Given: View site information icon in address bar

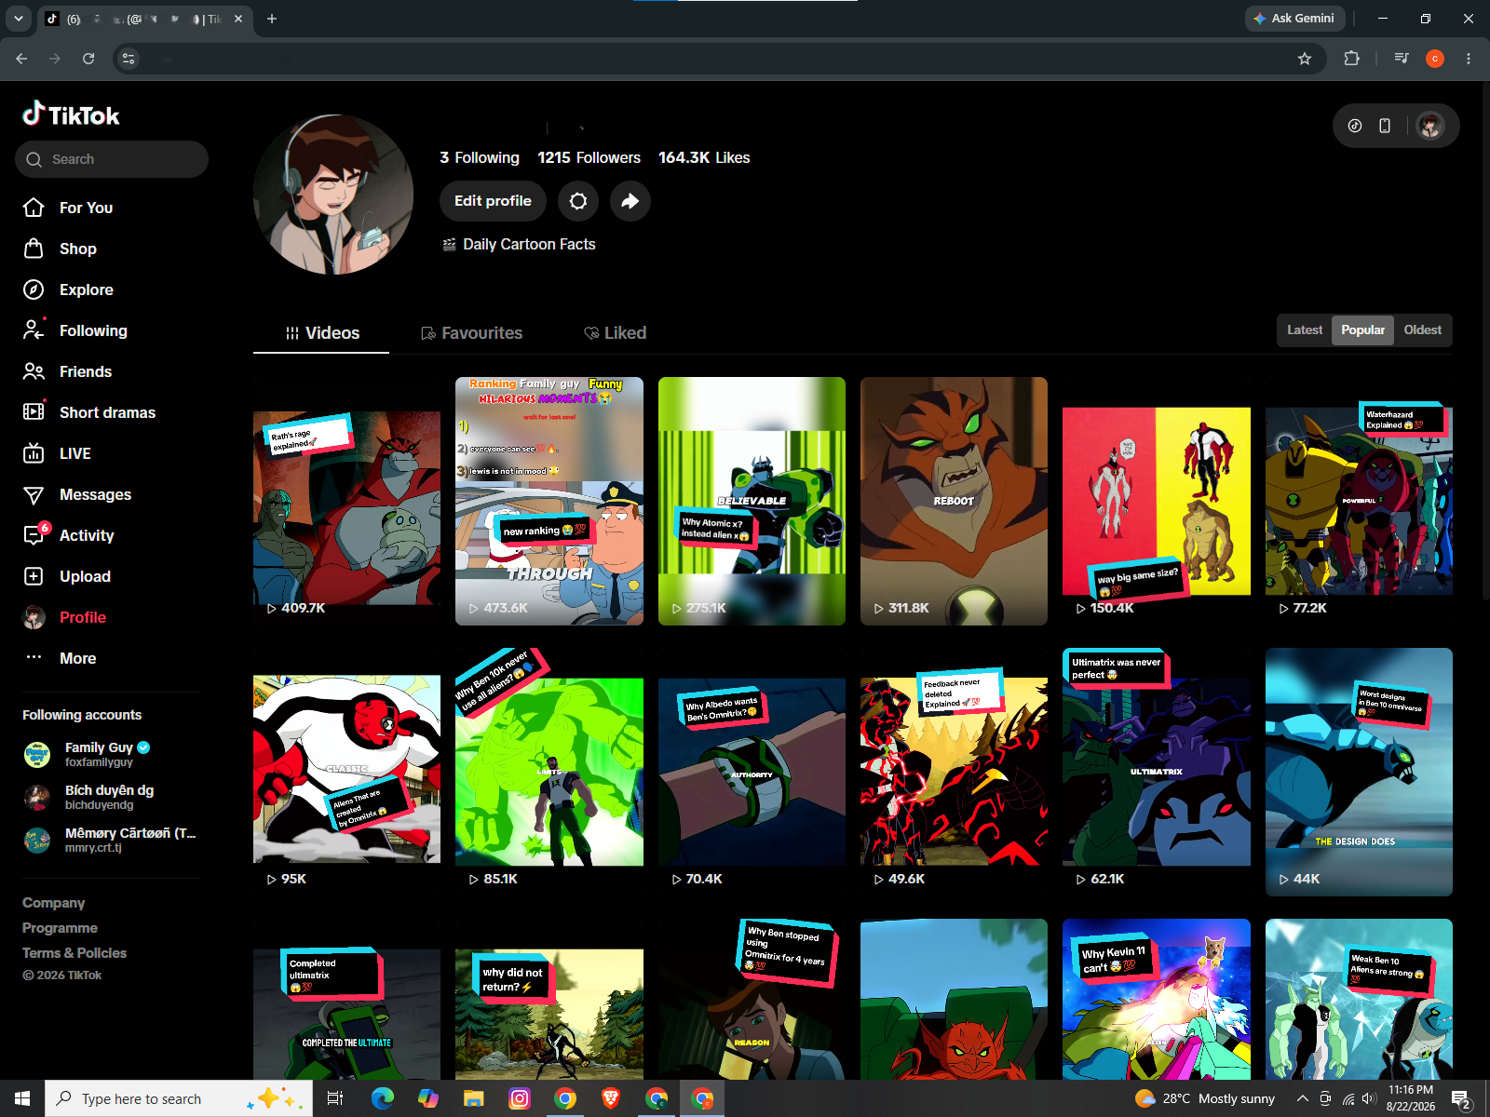Looking at the screenshot, I should point(129,59).
